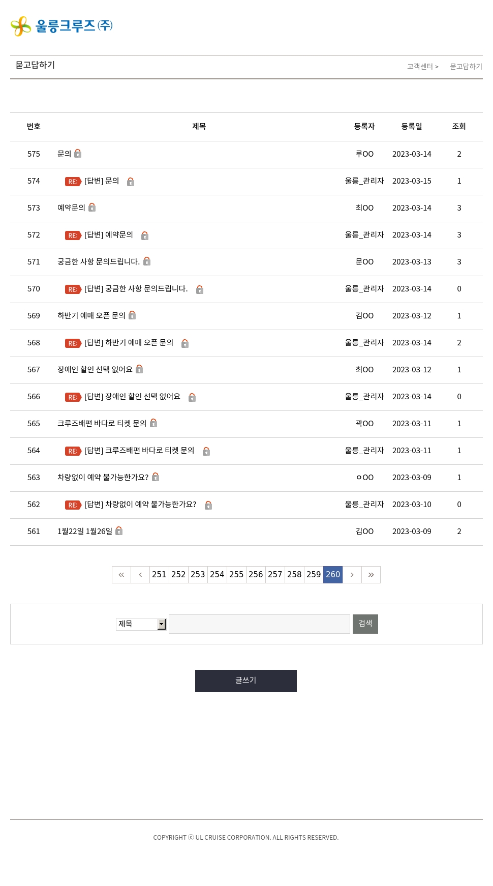Jump to last page with double-right arrow

[371, 575]
